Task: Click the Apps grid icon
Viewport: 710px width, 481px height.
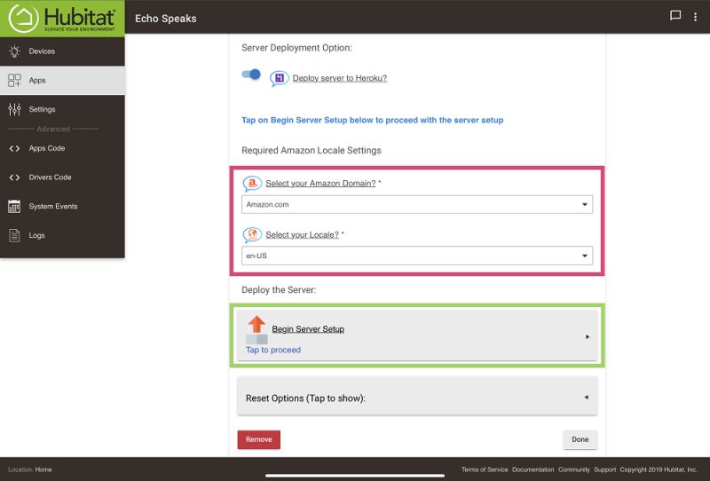Action: click(x=14, y=80)
